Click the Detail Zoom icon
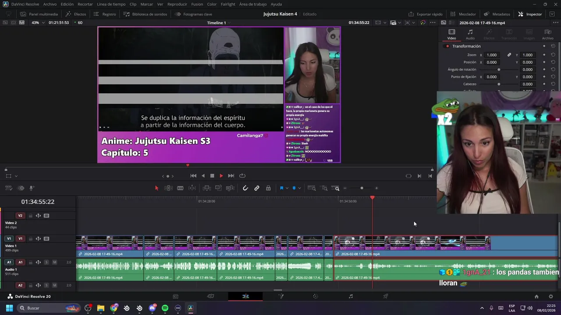561x315 pixels. [x=324, y=188]
